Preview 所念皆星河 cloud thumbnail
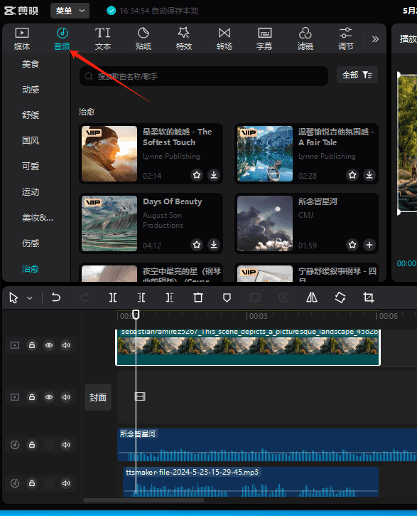 coord(265,223)
